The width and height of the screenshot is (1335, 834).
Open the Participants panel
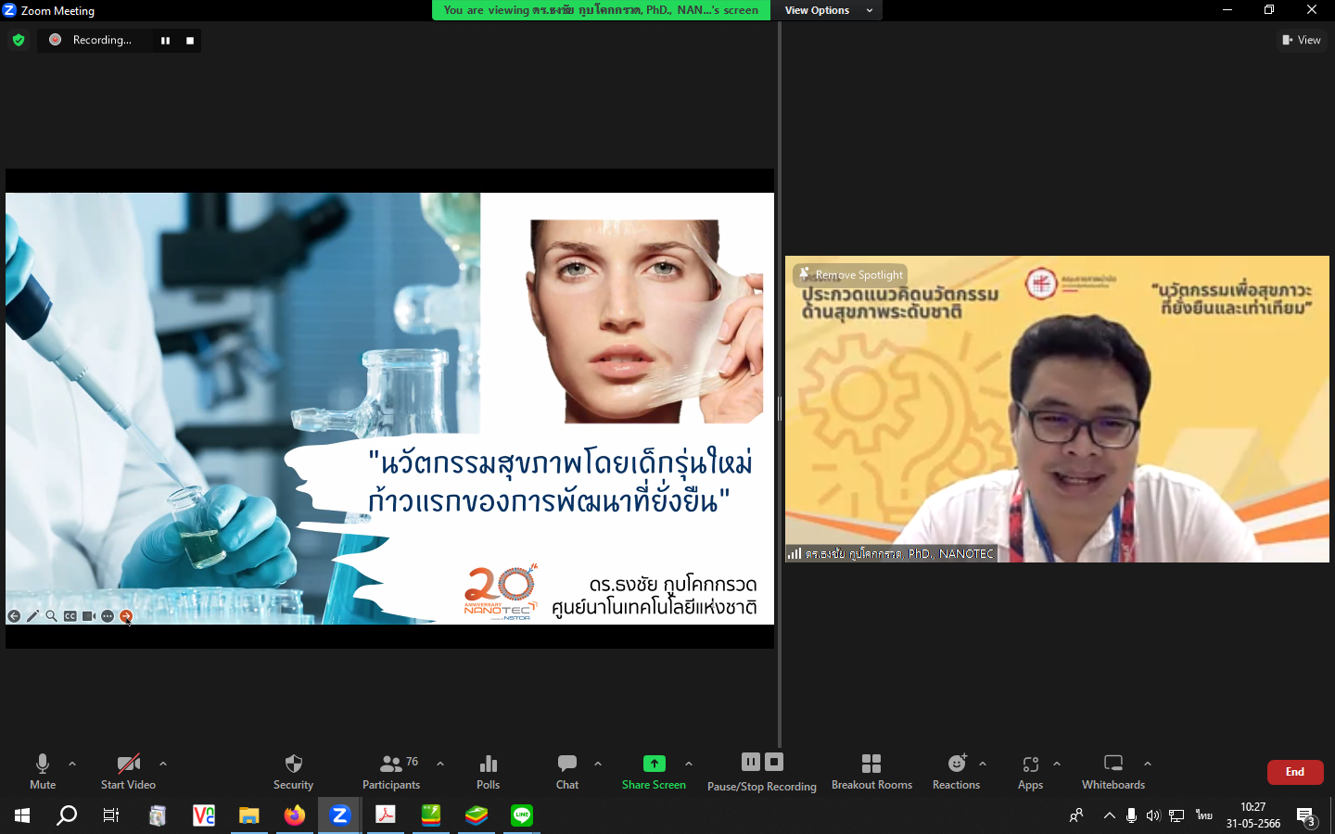click(x=390, y=771)
